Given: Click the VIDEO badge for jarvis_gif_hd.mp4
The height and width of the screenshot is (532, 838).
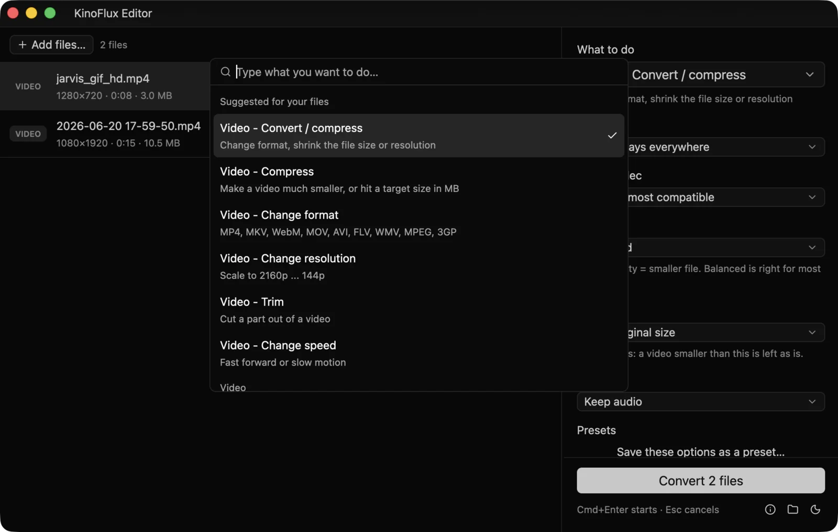Looking at the screenshot, I should pos(28,86).
